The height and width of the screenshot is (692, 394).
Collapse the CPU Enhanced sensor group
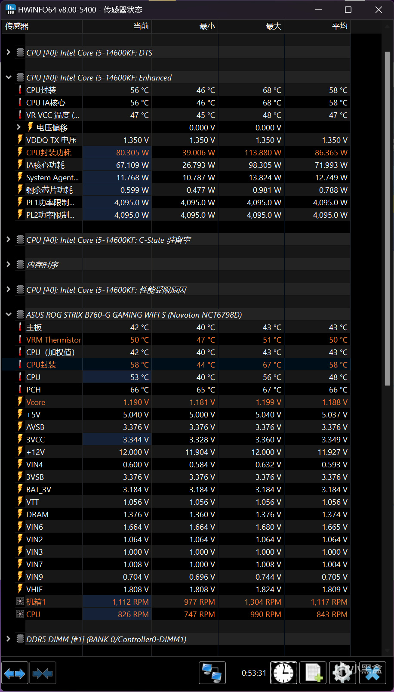[8, 77]
